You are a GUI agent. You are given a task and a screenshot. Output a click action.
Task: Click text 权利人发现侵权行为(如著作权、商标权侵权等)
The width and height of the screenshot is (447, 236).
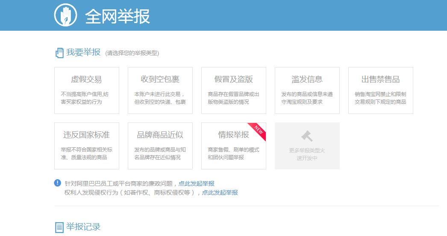[x=130, y=193]
